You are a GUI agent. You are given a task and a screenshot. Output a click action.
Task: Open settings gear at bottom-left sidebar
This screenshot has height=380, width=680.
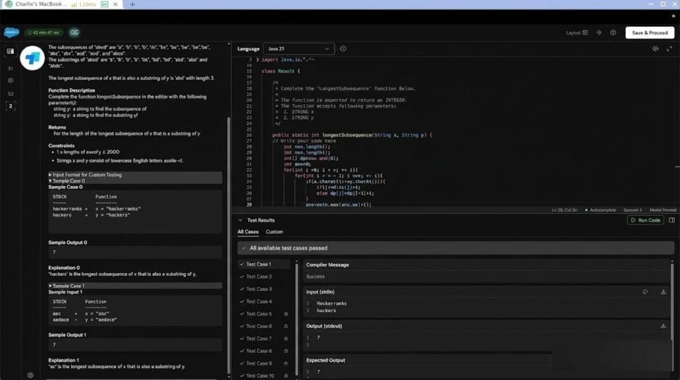(31, 375)
